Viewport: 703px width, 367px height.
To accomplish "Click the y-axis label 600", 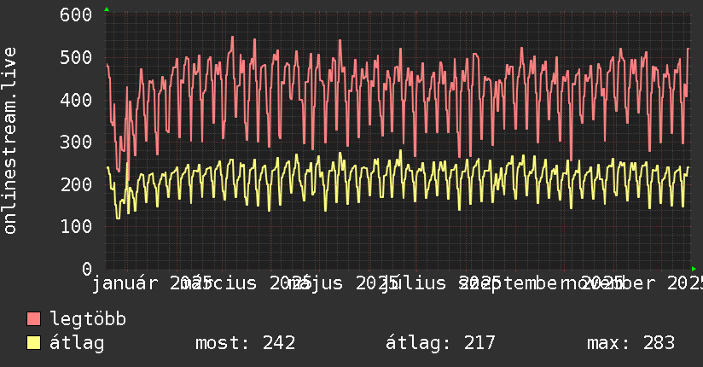I will point(76,15).
